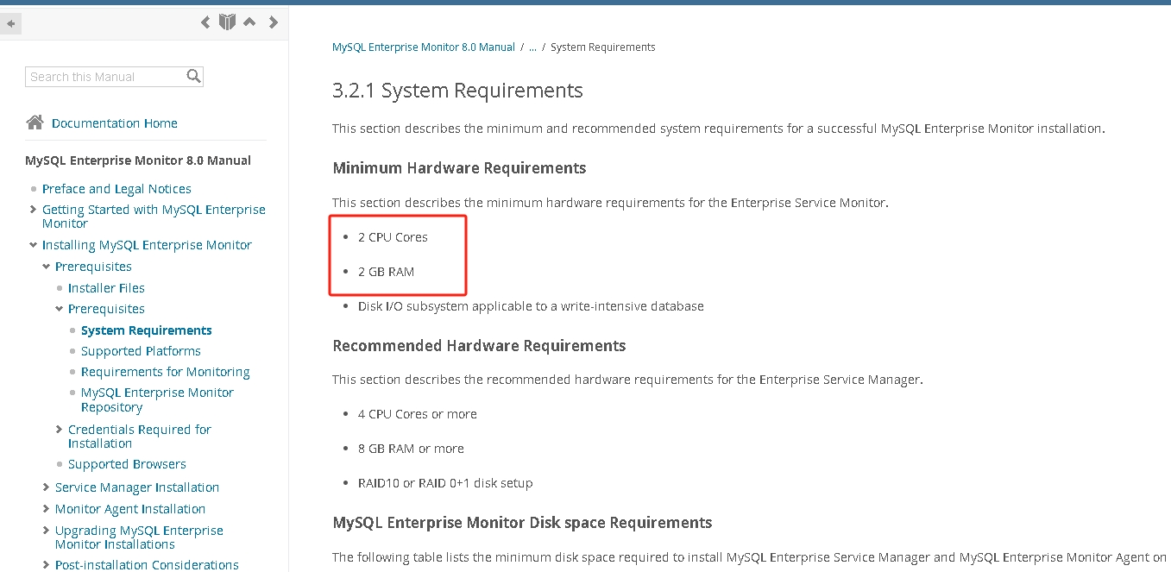Open Installing MySQL Enterprise Monitor section
The image size is (1171, 572).
click(x=147, y=245)
